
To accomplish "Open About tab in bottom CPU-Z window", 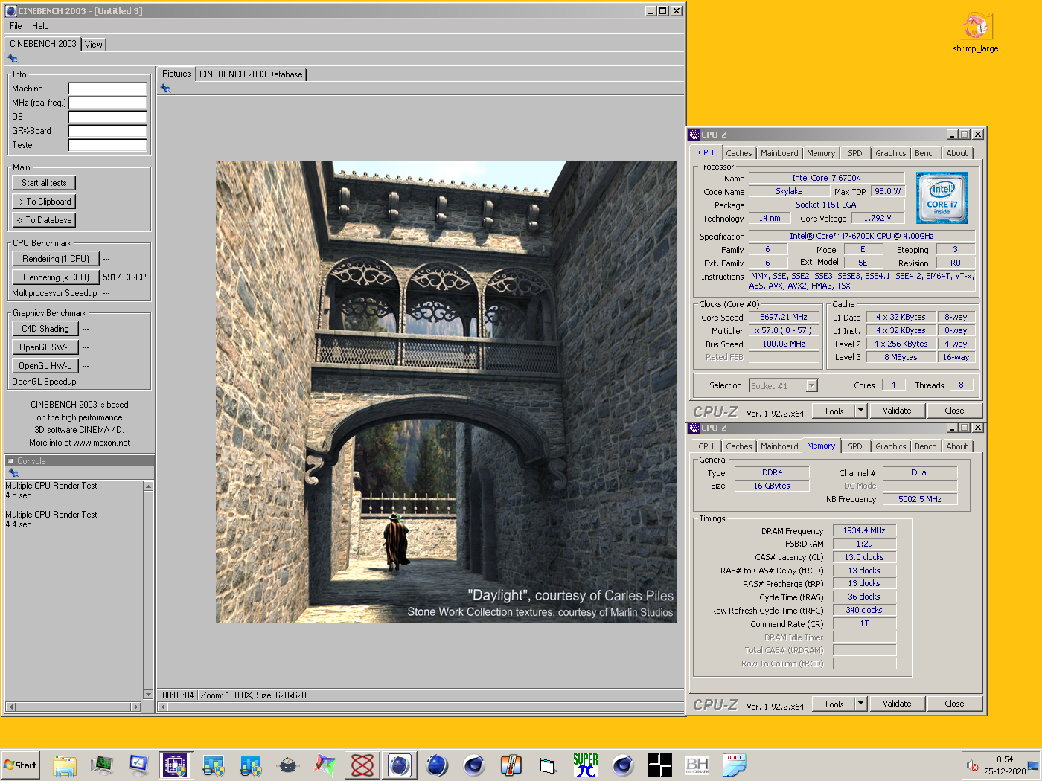I will point(957,446).
